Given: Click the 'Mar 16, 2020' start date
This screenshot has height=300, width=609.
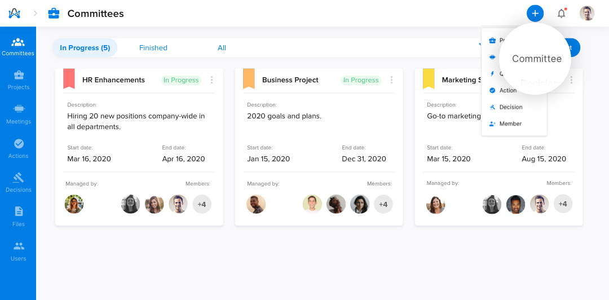Looking at the screenshot, I should (x=89, y=159).
